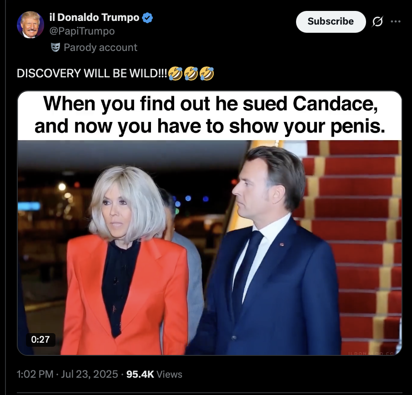Click the blue verified checkmark badge
The height and width of the screenshot is (395, 412).
coord(147,18)
